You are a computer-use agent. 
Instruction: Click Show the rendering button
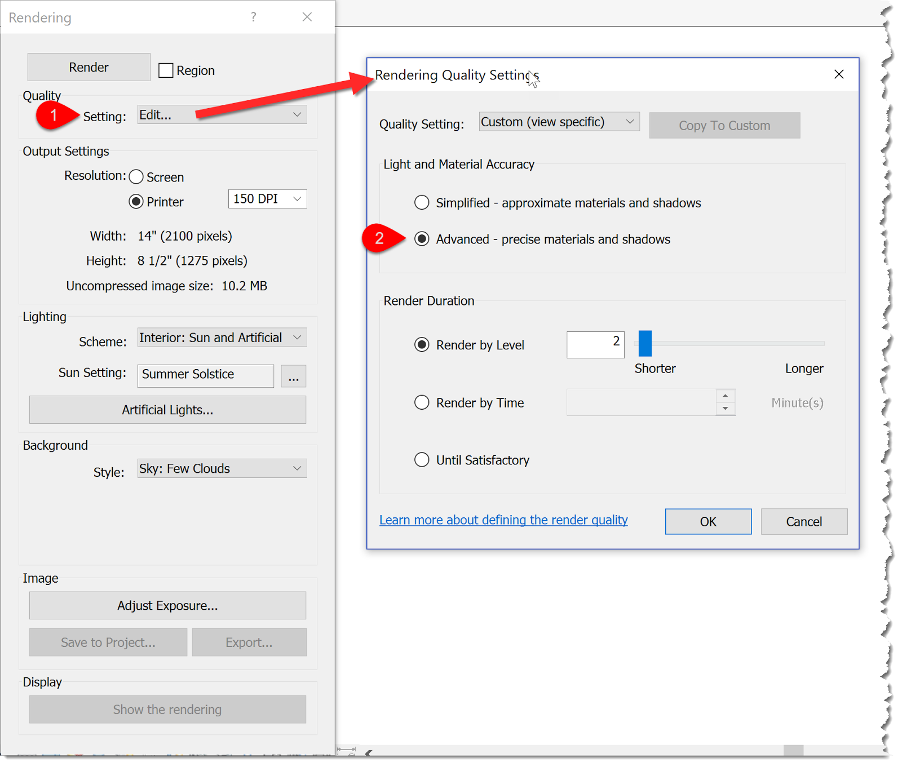point(167,709)
